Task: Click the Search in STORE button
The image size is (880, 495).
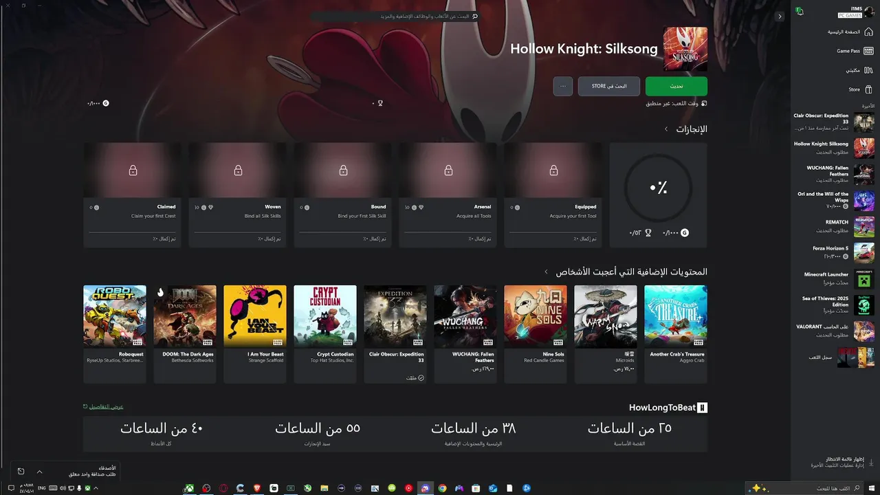Action: pyautogui.click(x=608, y=86)
